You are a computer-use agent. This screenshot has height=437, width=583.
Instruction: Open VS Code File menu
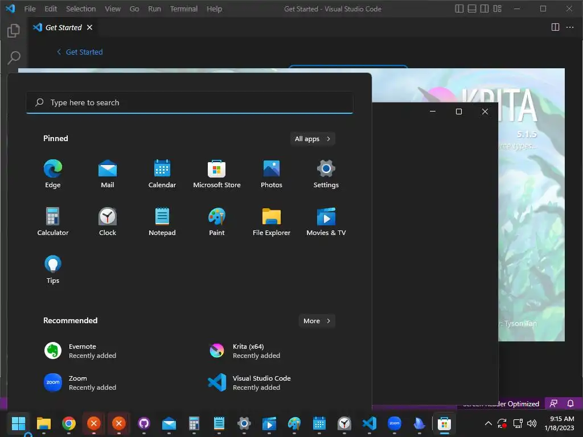coord(30,9)
